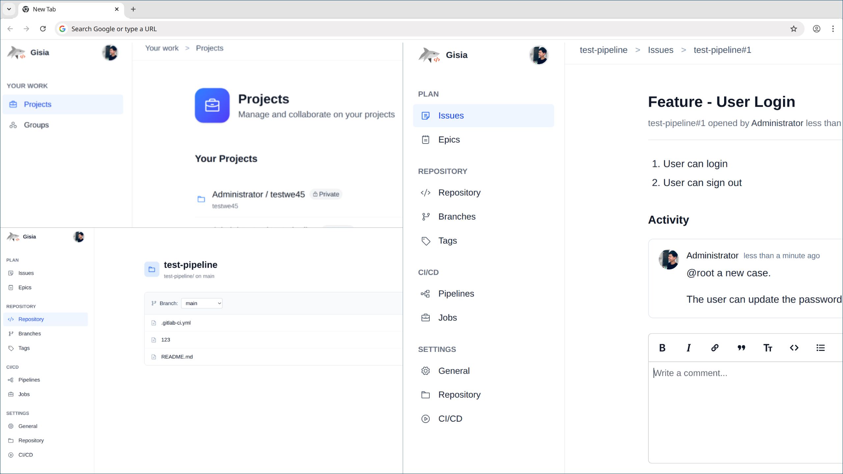Select the Branches icon in the Repository section
Image resolution: width=843 pixels, height=474 pixels.
pos(426,216)
